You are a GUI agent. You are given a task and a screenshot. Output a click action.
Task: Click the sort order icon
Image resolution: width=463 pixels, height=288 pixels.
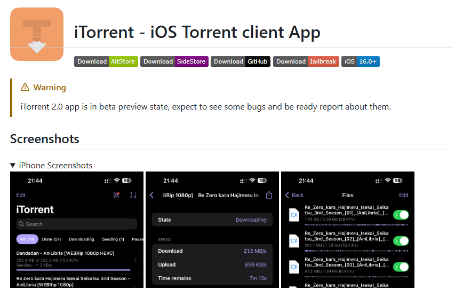[x=133, y=195]
